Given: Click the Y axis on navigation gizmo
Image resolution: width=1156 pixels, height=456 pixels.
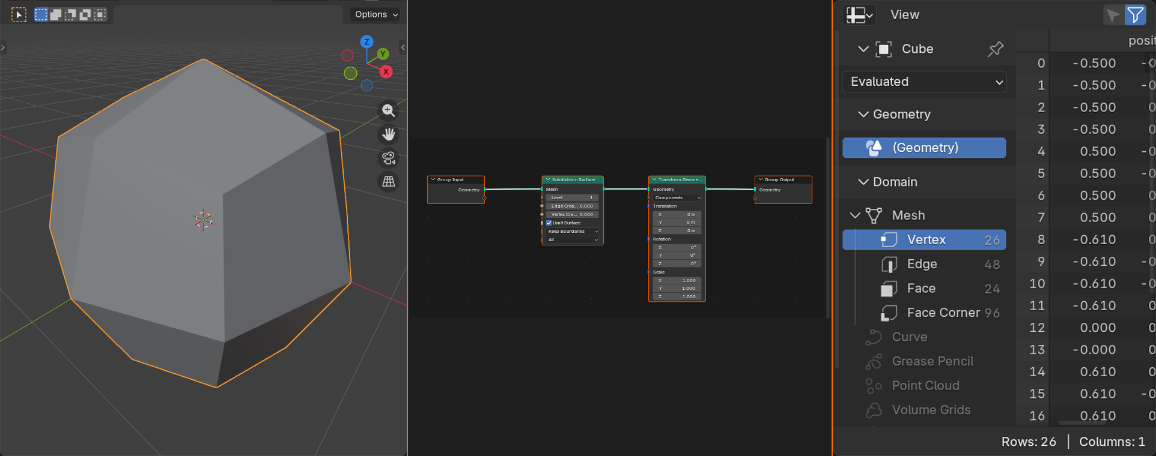Looking at the screenshot, I should tap(383, 54).
